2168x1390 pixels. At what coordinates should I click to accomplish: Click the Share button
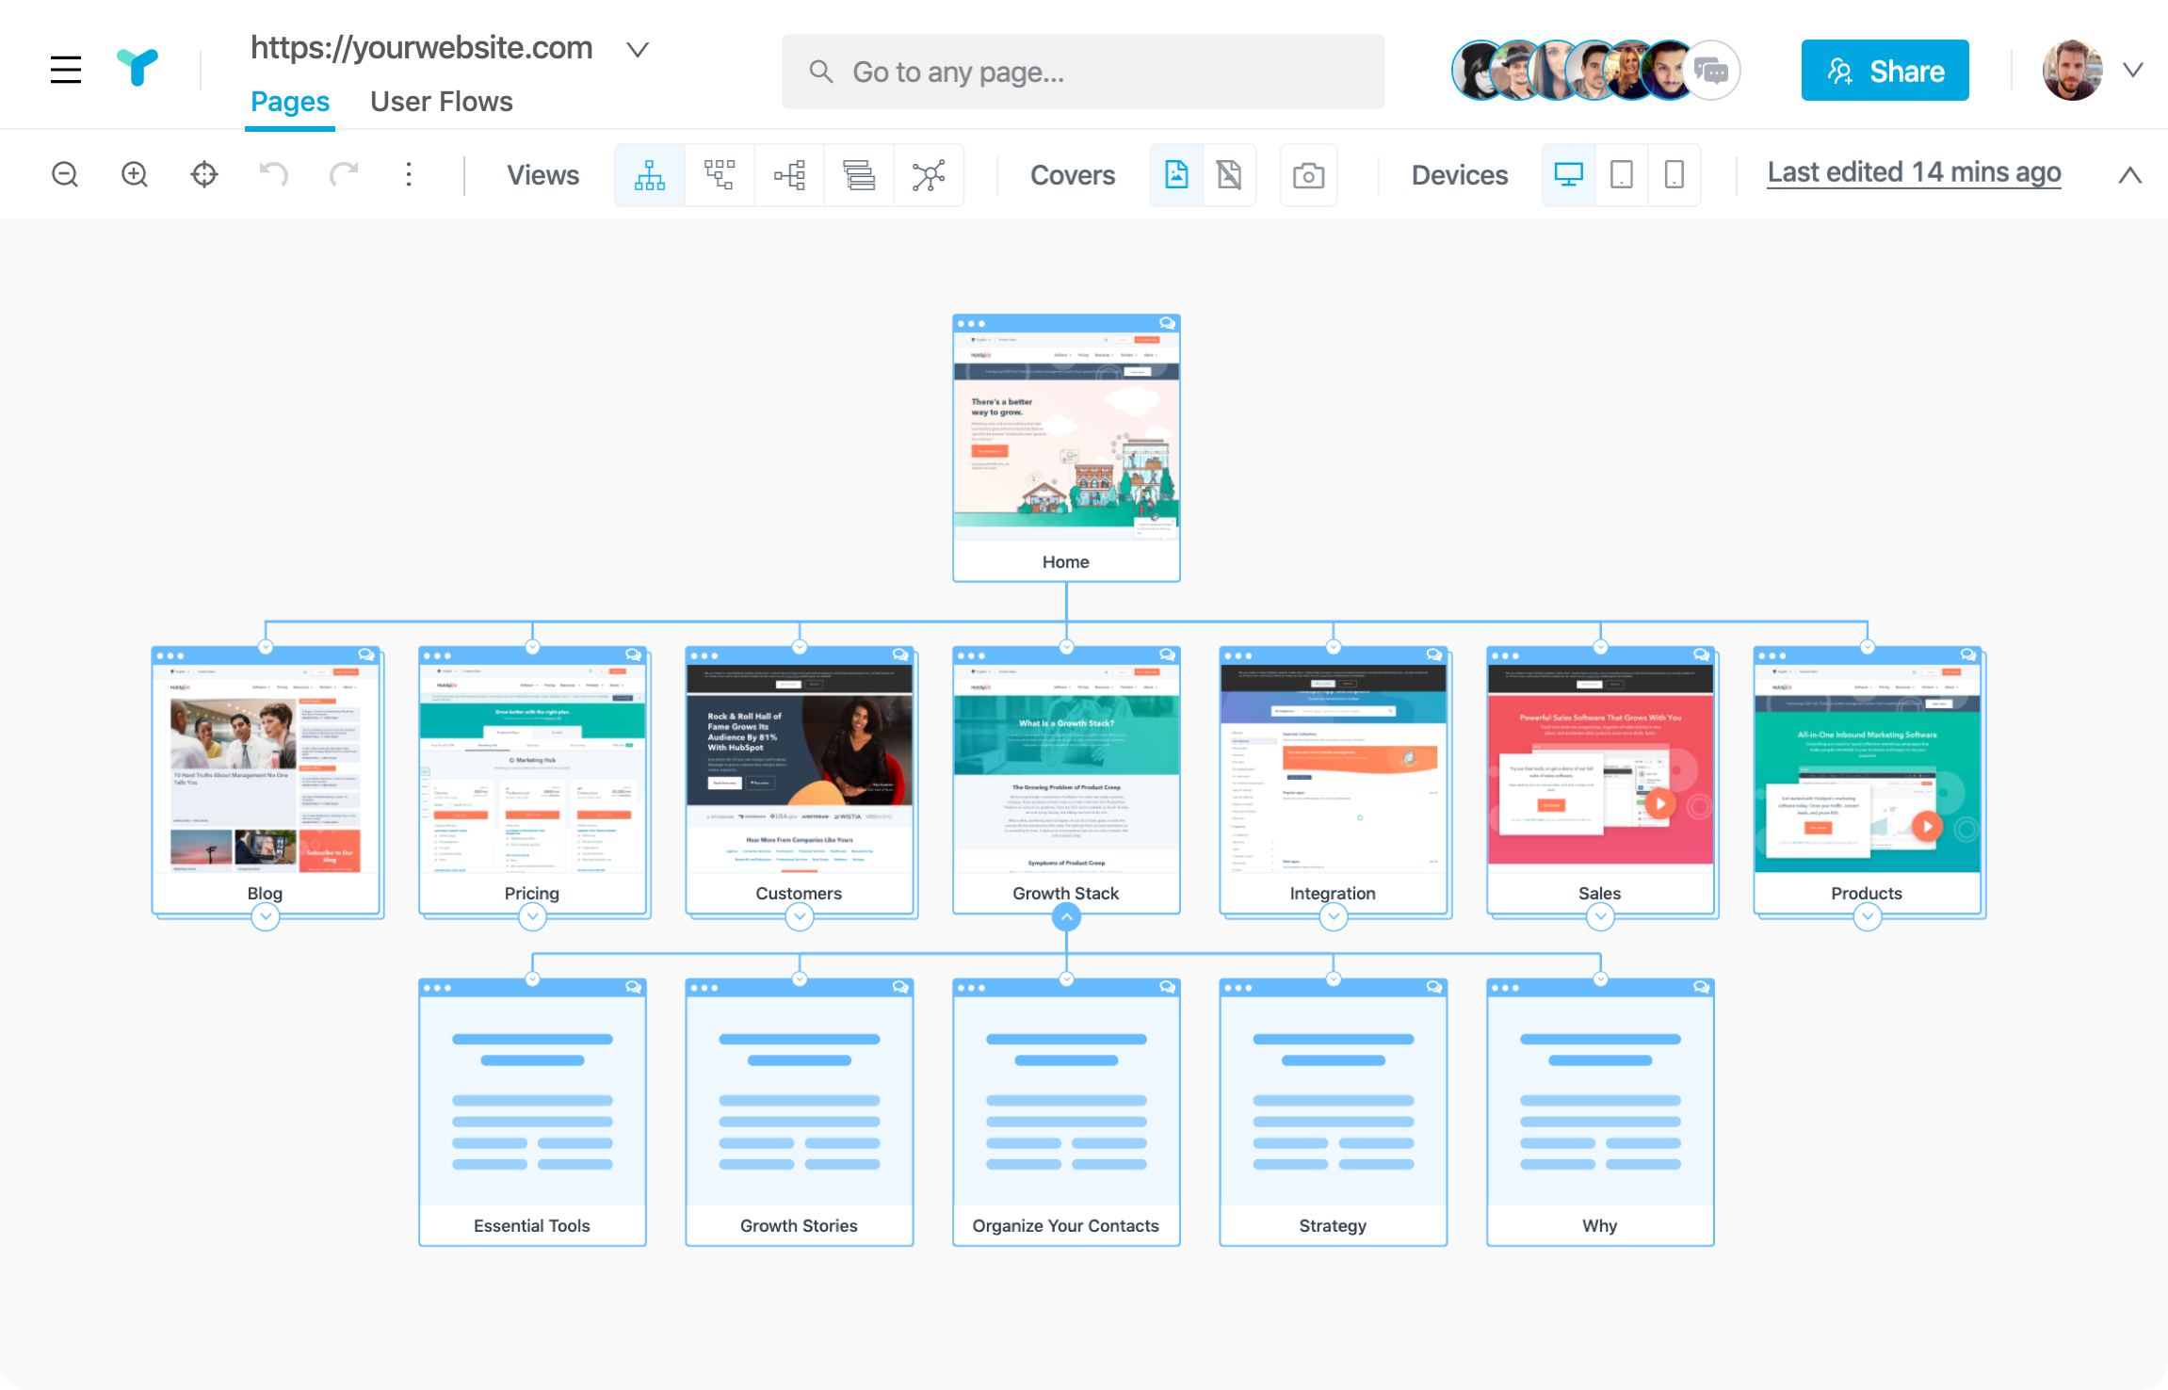pos(1885,71)
